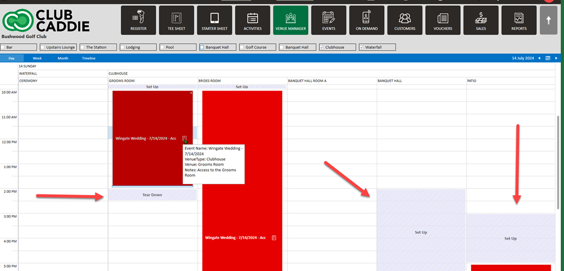Click the notes icon on Brides Room booking
Viewport: 564px width, 271px height.
pos(274,237)
